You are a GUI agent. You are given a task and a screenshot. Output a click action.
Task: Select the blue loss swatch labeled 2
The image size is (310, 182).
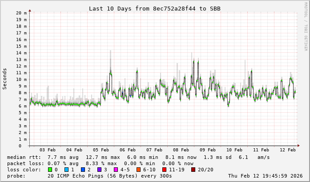[x=83, y=170]
